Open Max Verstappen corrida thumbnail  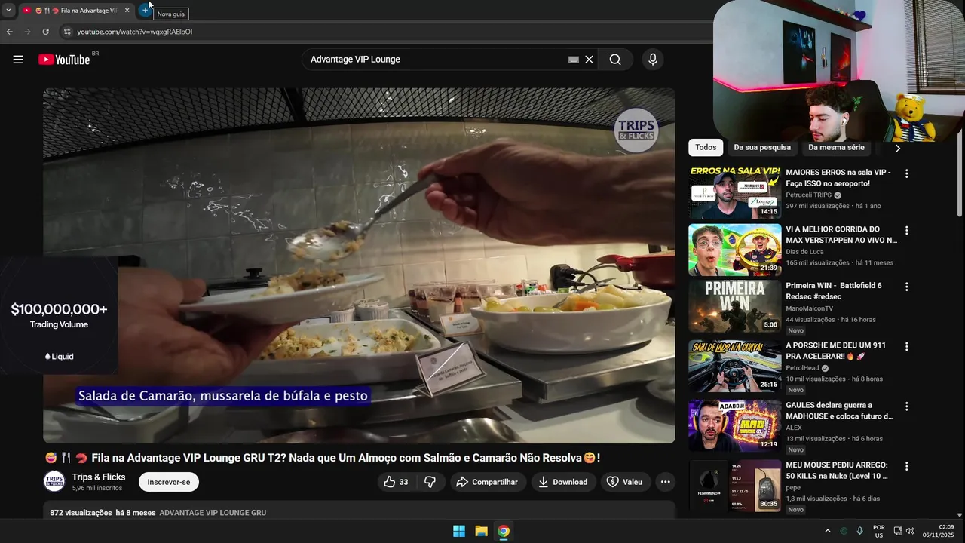(735, 250)
